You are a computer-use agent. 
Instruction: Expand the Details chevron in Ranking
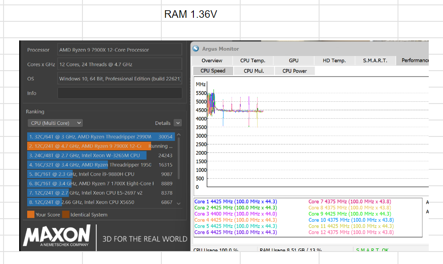(x=178, y=123)
